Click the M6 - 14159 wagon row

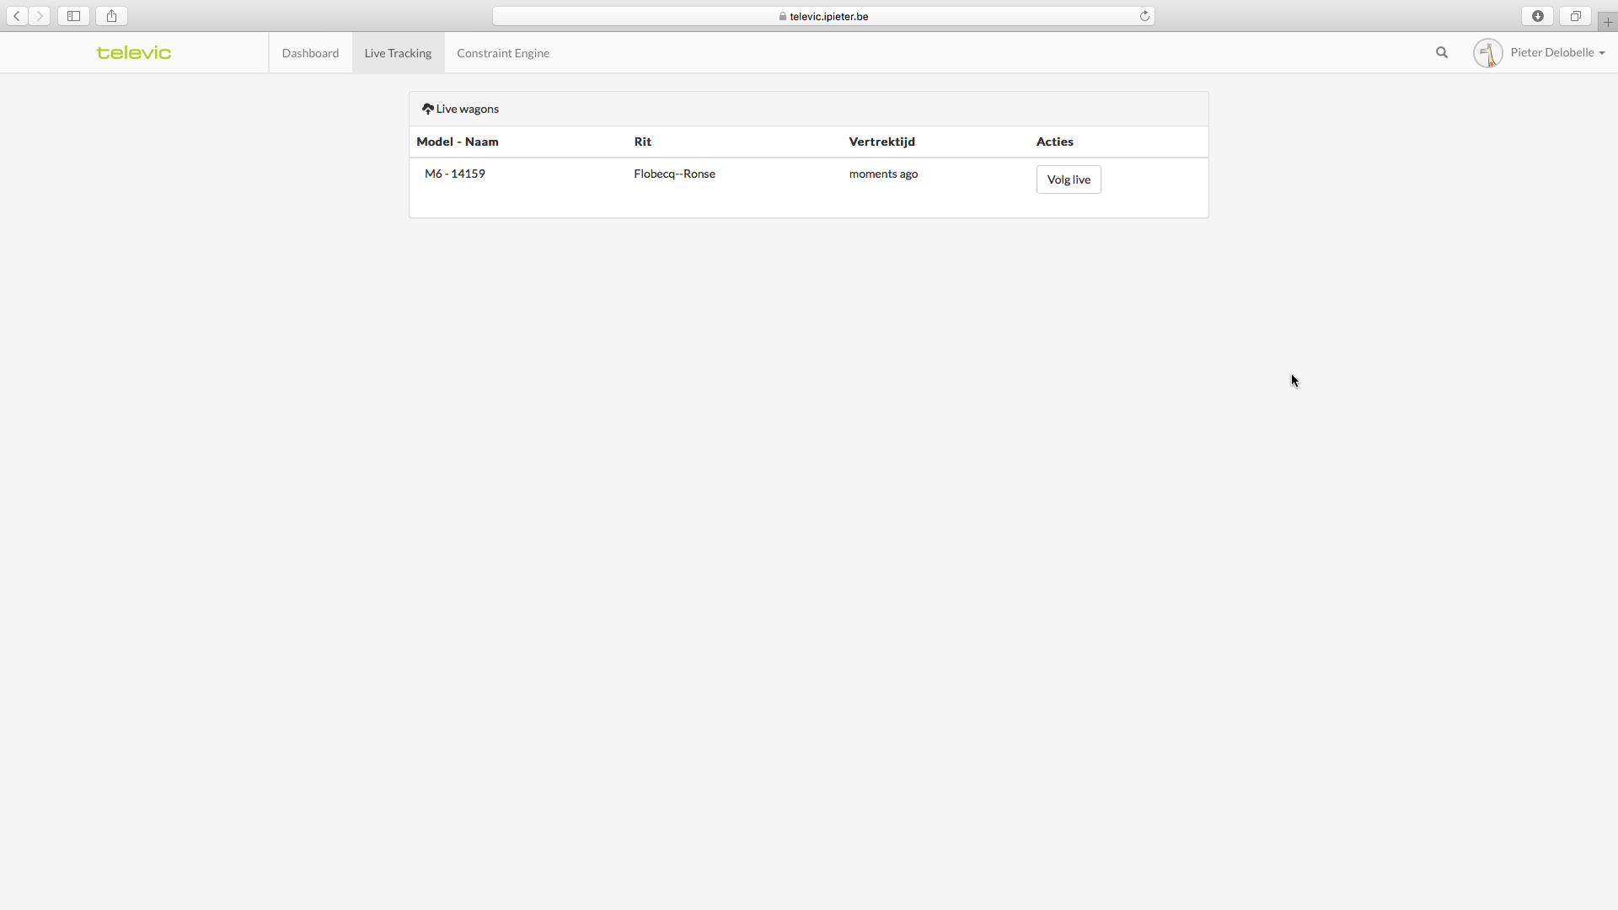(455, 174)
